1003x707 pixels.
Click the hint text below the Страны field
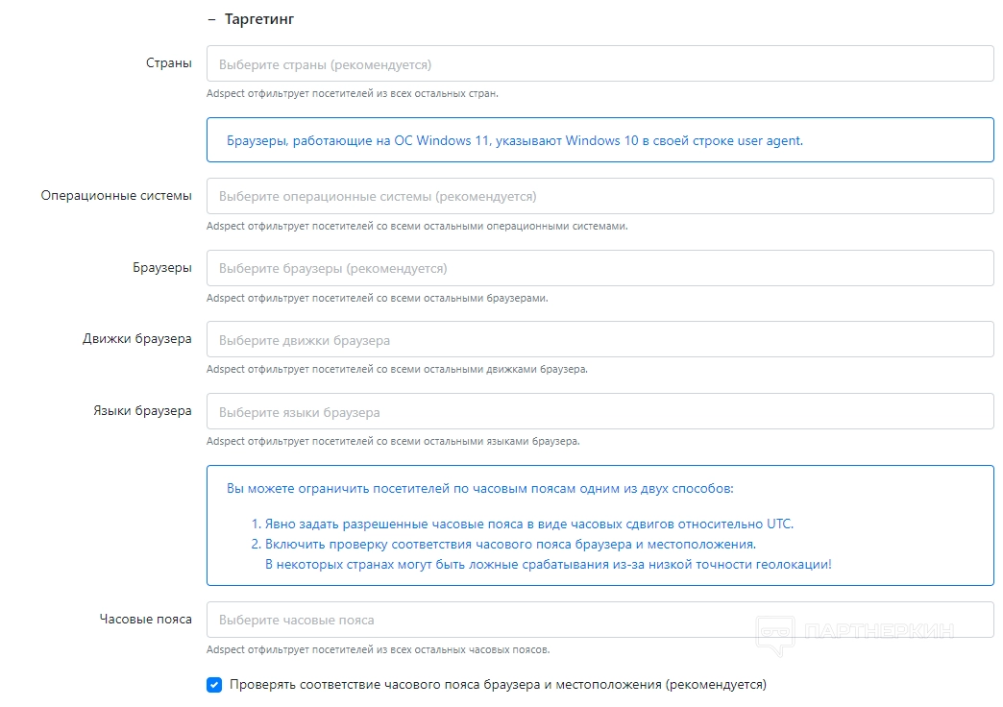coord(353,94)
